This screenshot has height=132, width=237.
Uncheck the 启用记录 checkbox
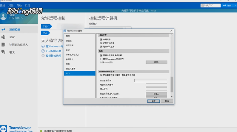tap(101, 40)
